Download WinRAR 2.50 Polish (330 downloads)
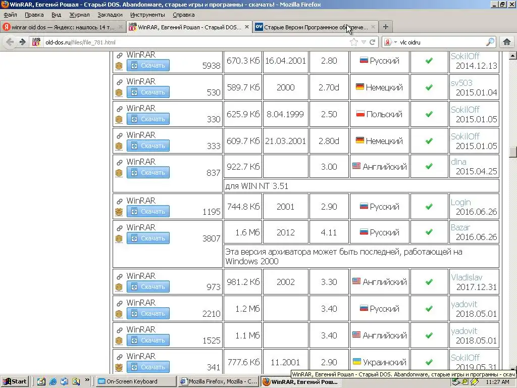This screenshot has width=517, height=388. click(148, 119)
